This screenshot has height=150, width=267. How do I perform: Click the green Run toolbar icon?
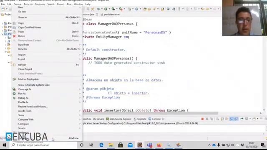pos(106,9)
